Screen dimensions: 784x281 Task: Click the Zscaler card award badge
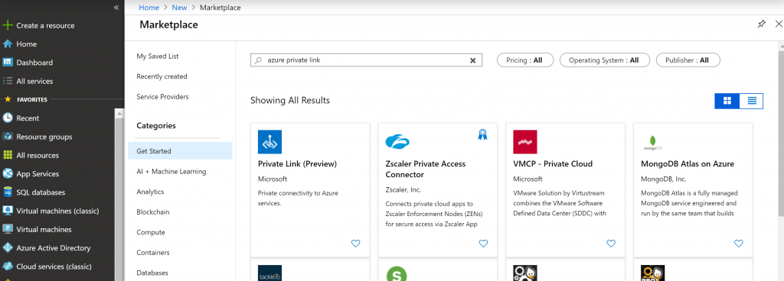click(482, 134)
